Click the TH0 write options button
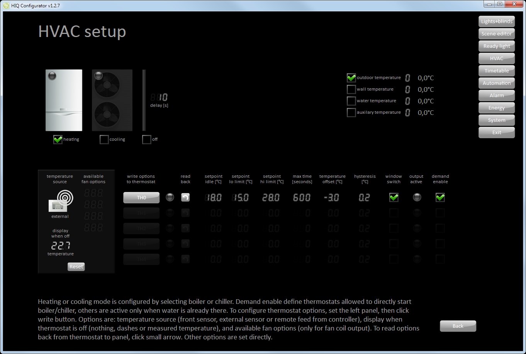Viewport: 526px width, 354px height. tap(141, 197)
